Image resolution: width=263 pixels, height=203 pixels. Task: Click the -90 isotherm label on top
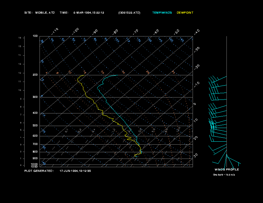pyautogui.click(x=95, y=32)
